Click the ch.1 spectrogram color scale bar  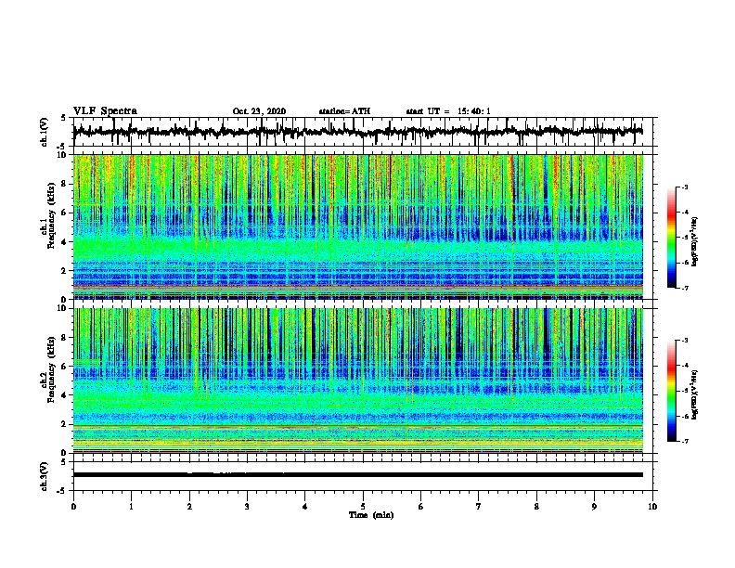click(672, 238)
